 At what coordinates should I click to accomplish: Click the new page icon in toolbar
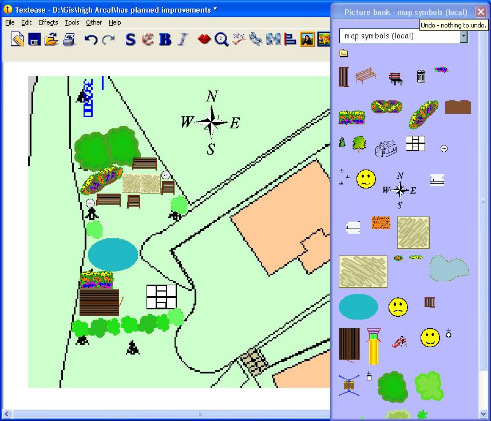(17, 39)
